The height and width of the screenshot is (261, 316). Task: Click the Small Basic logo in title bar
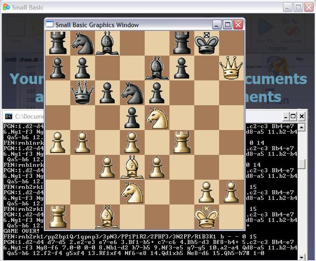pyautogui.click(x=6, y=7)
